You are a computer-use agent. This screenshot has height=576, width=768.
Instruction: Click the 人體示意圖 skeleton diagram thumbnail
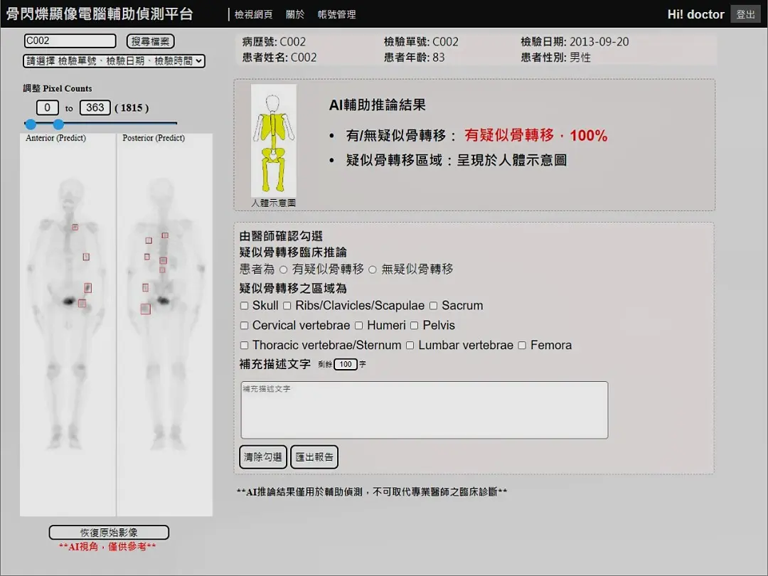coord(274,141)
